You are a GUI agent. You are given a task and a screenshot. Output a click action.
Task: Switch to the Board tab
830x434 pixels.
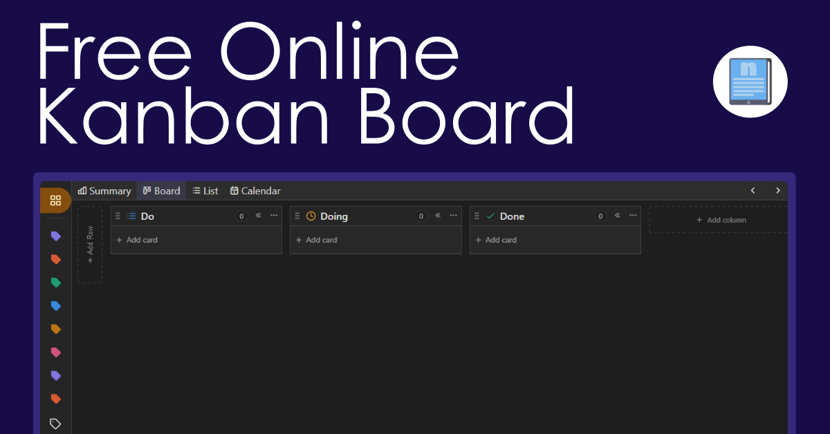point(161,191)
